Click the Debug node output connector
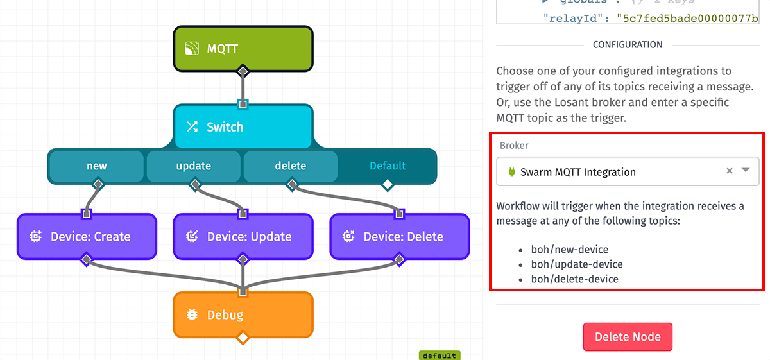This screenshot has width=770, height=360. tap(243, 337)
